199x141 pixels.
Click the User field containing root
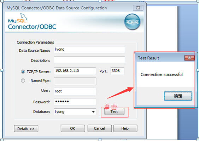75,91
